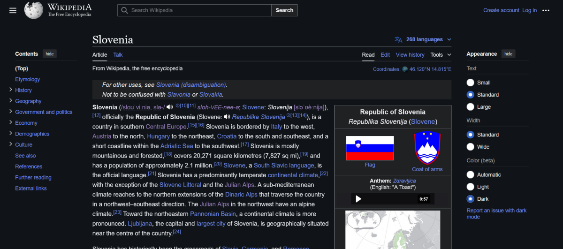Open the three-dot personal tools menu
Image resolution: width=563 pixels, height=249 pixels.
point(546,10)
